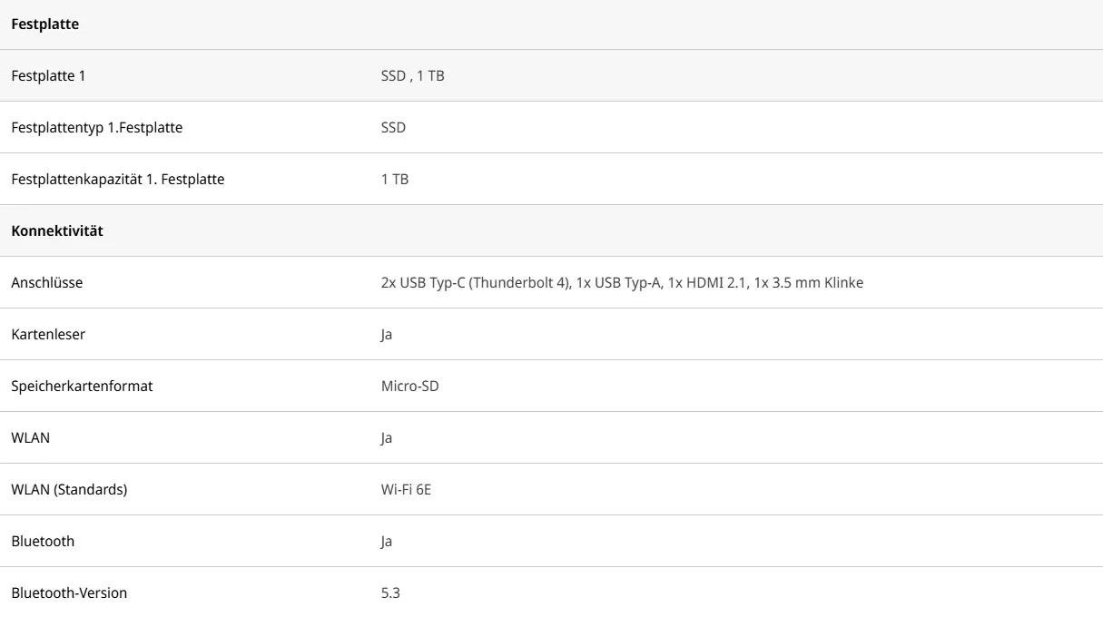Click the Konnektivität section header

point(57,231)
